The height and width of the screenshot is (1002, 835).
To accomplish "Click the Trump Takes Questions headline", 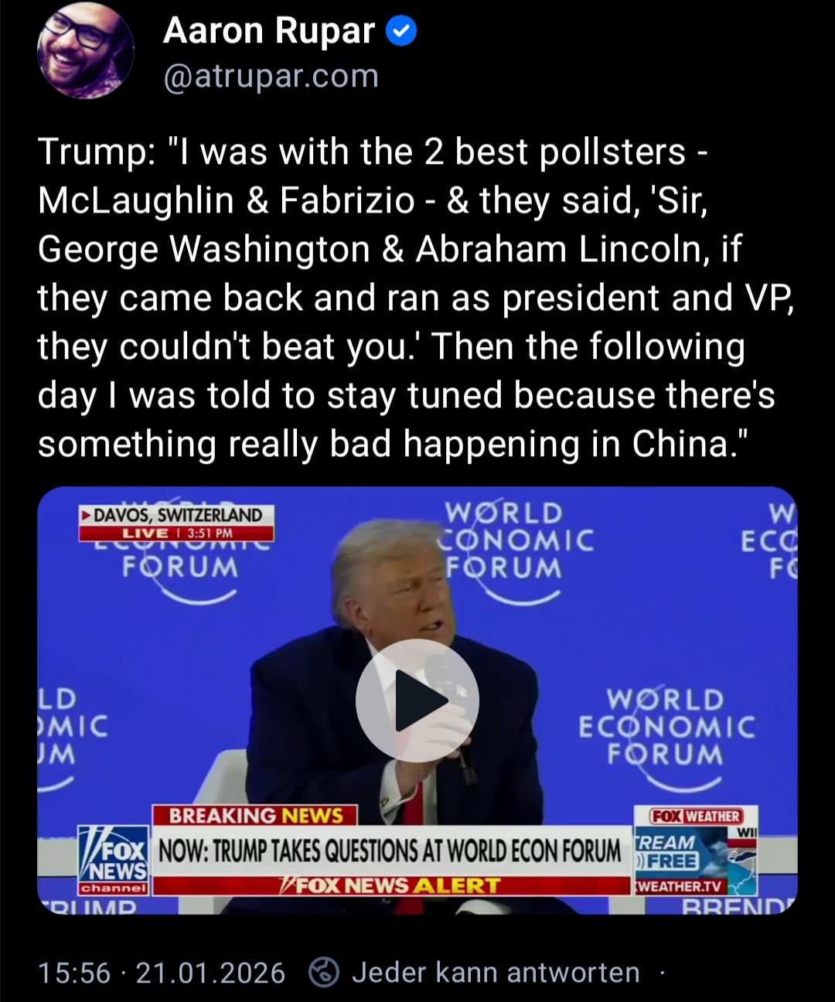I will 390,851.
